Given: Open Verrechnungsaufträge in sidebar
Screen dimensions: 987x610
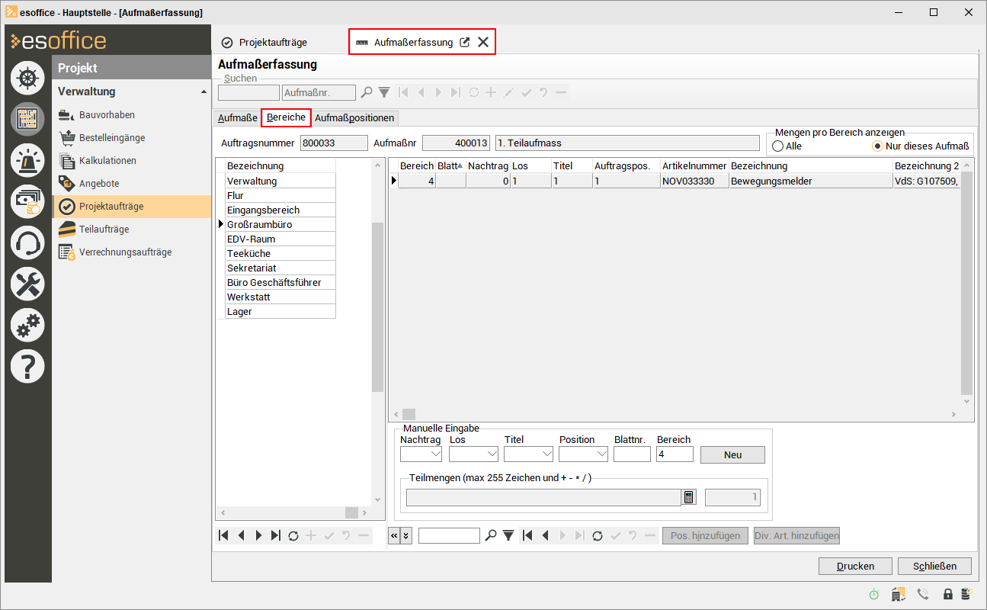Looking at the screenshot, I should coord(125,252).
